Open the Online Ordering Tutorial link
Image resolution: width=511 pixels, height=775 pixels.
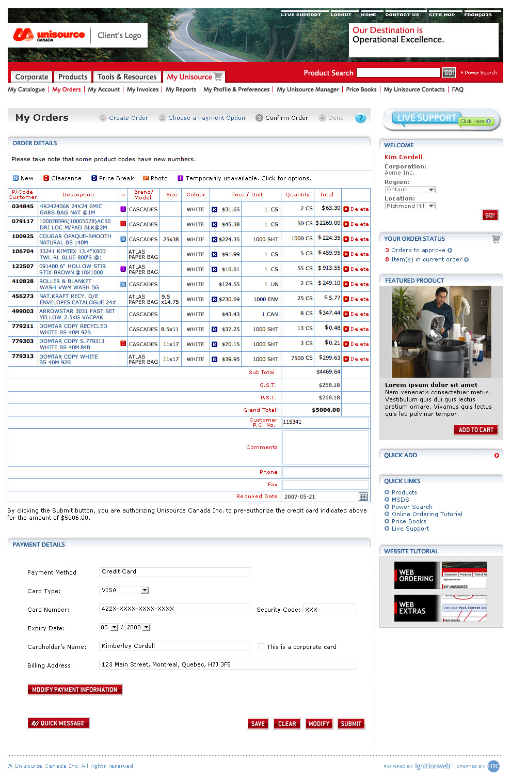coord(426,514)
